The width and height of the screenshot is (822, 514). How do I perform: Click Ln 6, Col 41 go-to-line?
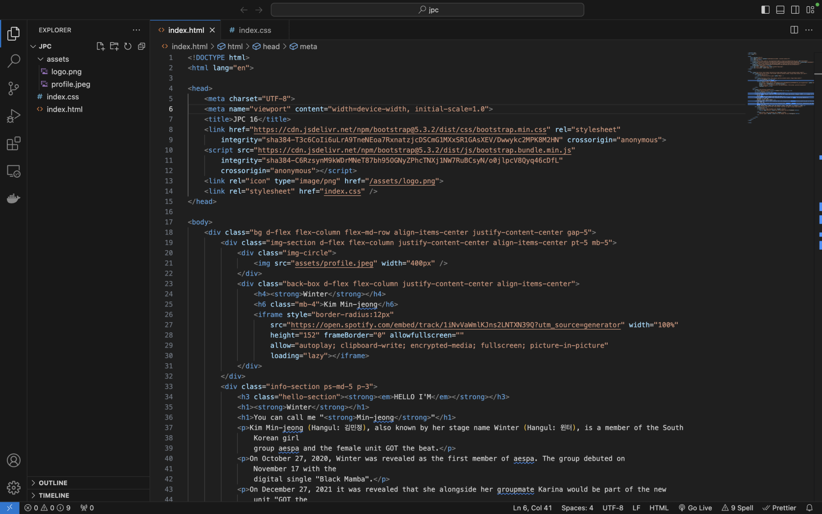click(x=532, y=508)
